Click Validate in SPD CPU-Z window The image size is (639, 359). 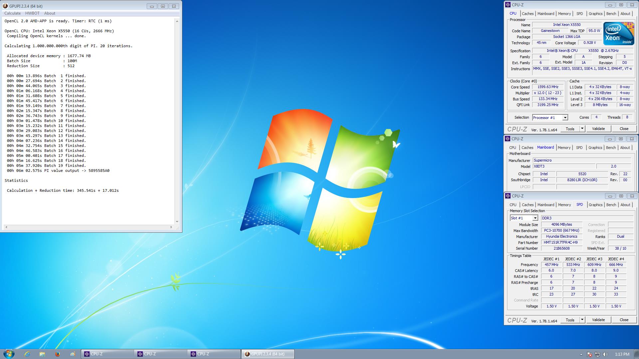click(x=598, y=320)
